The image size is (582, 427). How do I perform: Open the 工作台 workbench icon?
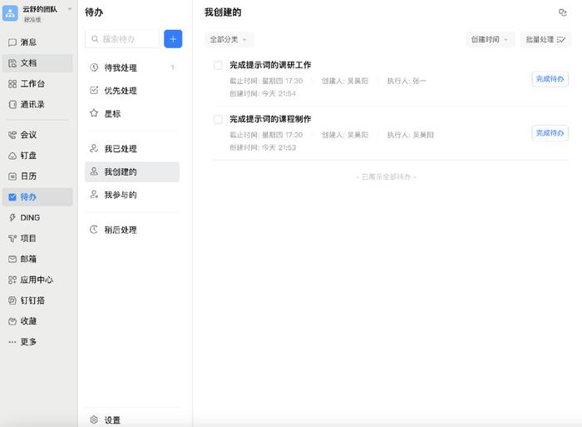(x=12, y=84)
